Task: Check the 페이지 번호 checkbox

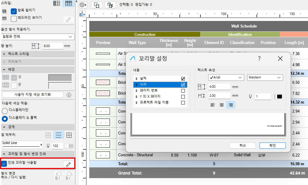Action: 183,91
